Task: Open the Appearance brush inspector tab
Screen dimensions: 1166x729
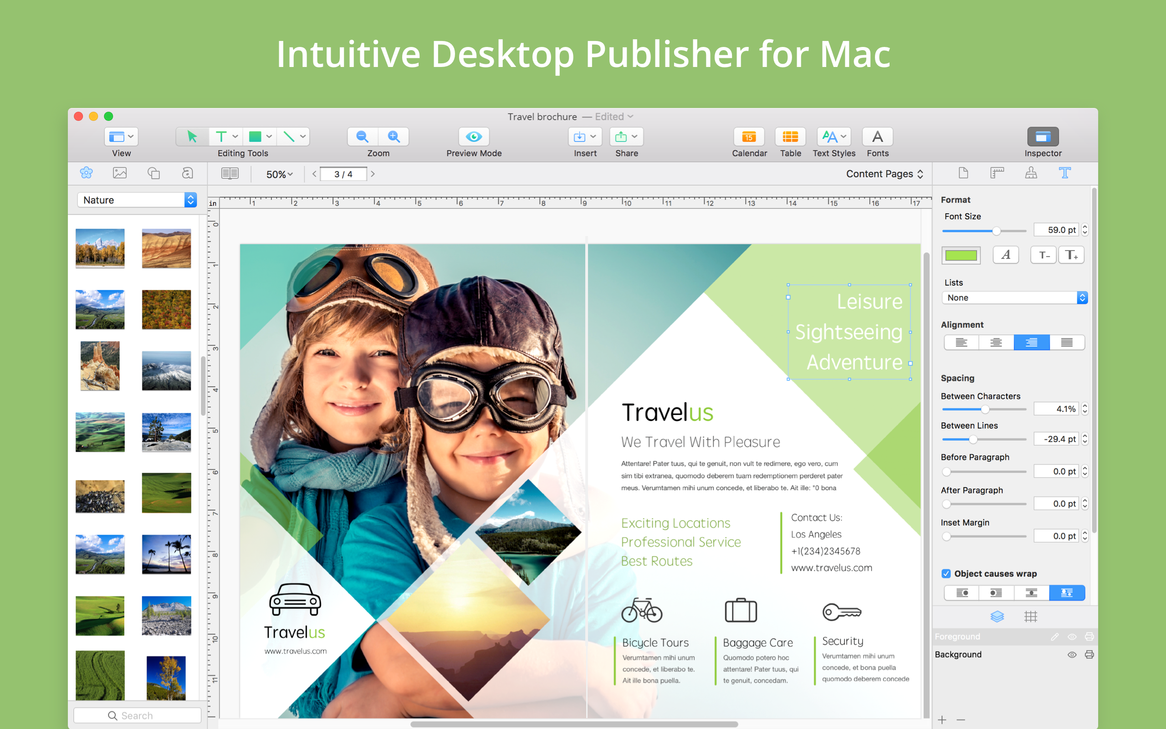Action: 1031,173
